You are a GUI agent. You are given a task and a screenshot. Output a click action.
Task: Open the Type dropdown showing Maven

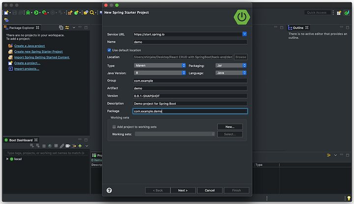(160, 65)
